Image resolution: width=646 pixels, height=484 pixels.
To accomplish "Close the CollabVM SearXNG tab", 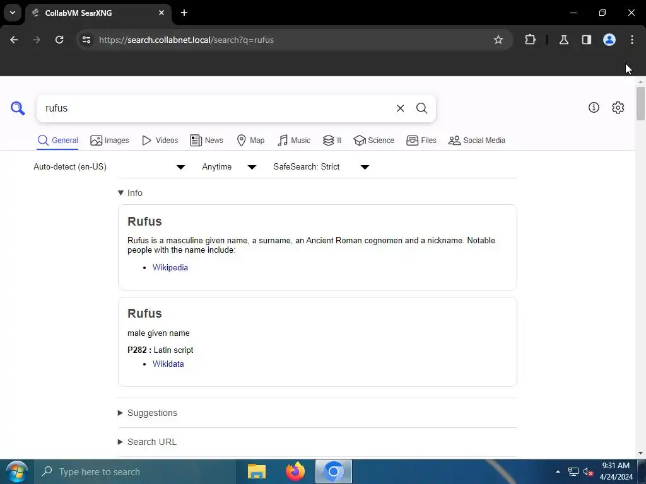I will [161, 13].
